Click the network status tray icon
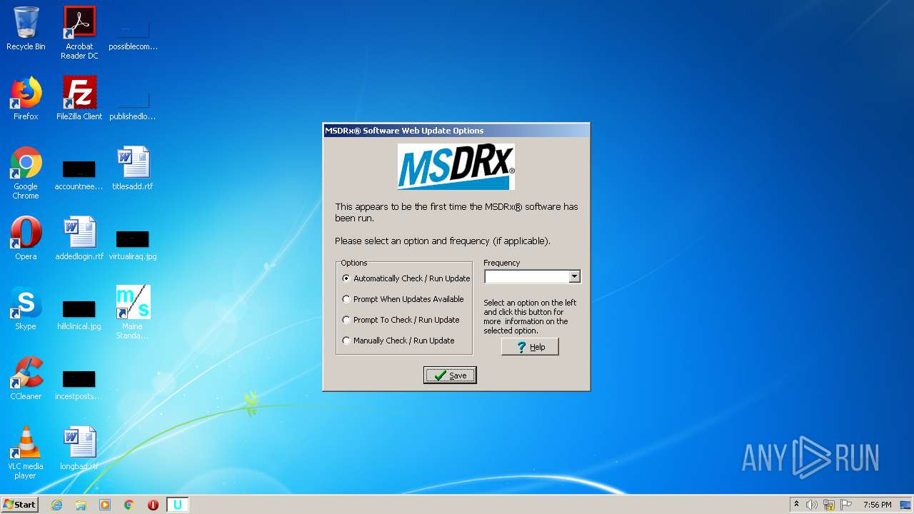 click(x=829, y=505)
